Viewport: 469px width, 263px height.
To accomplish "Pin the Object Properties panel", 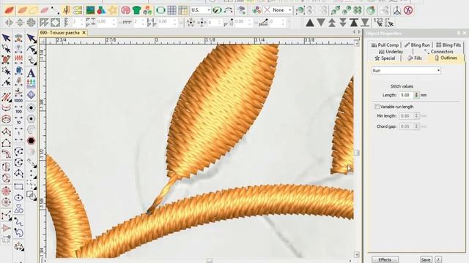I will tap(458, 33).
